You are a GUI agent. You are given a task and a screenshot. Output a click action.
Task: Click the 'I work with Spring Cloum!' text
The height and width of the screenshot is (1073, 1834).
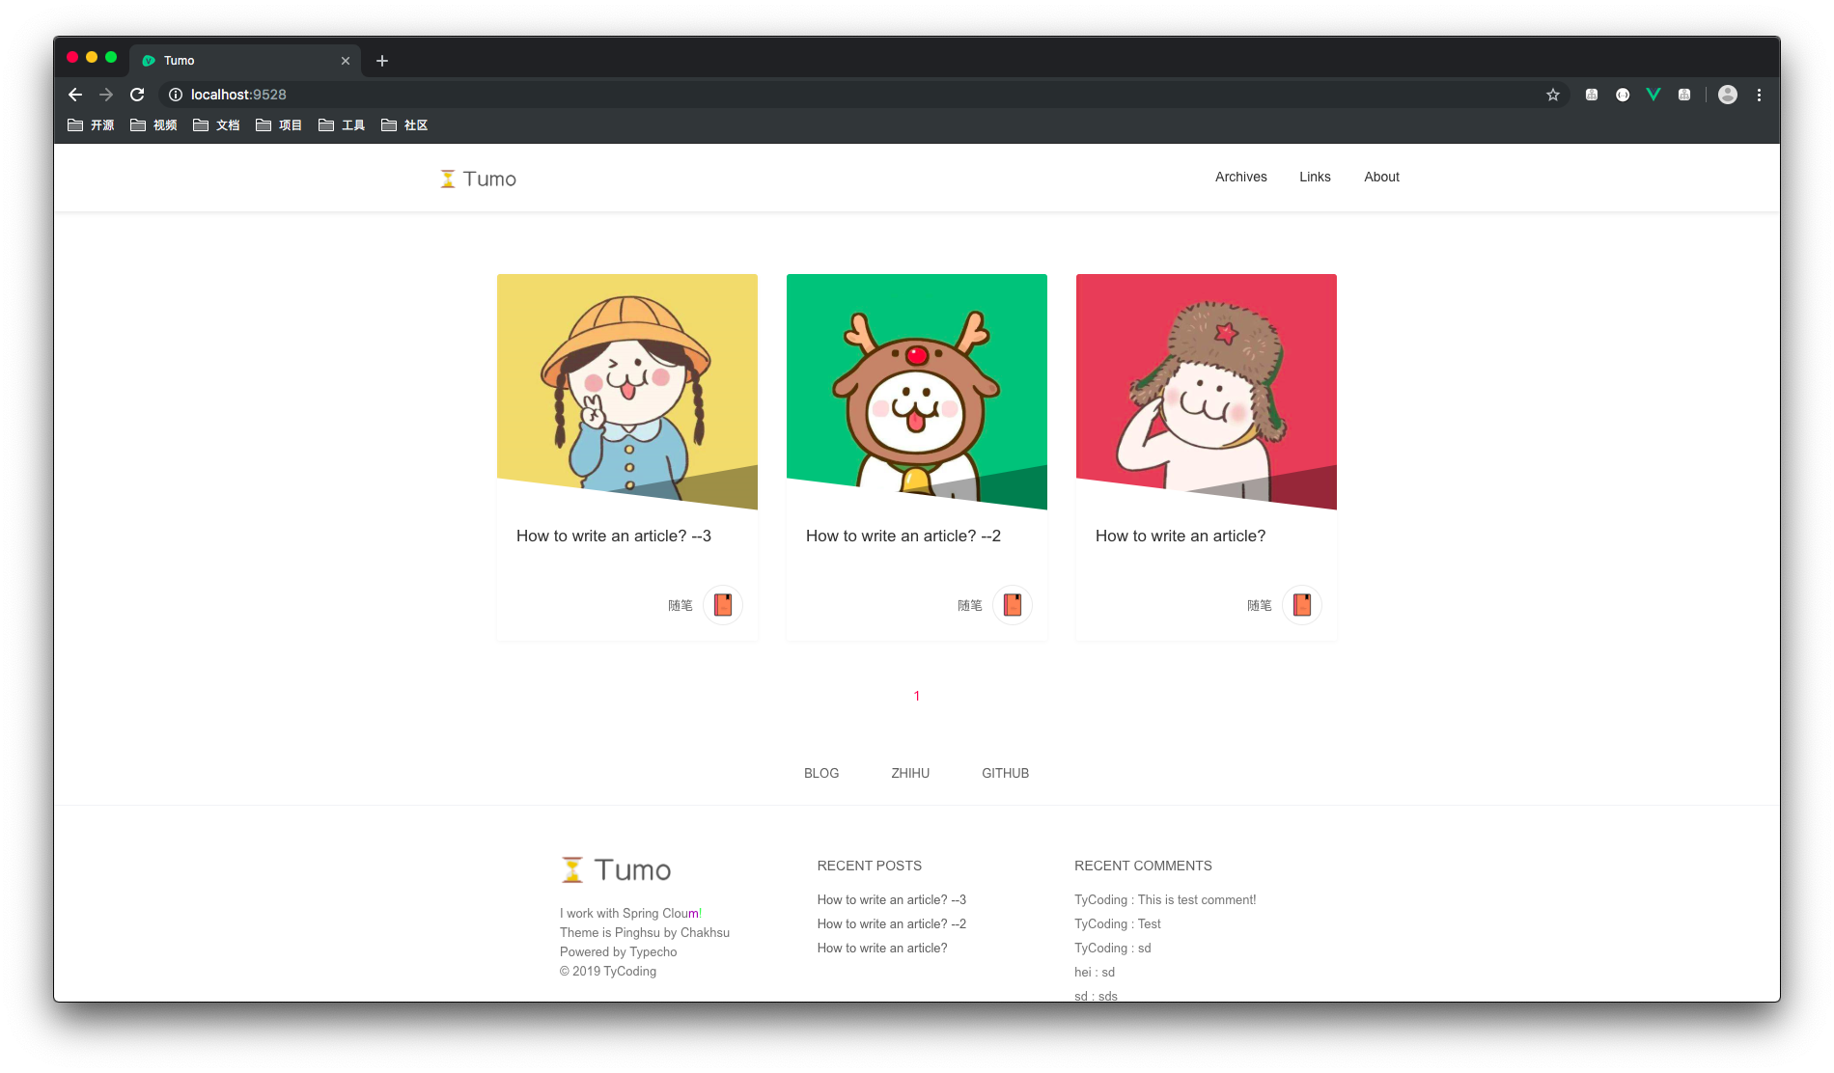pos(630,913)
